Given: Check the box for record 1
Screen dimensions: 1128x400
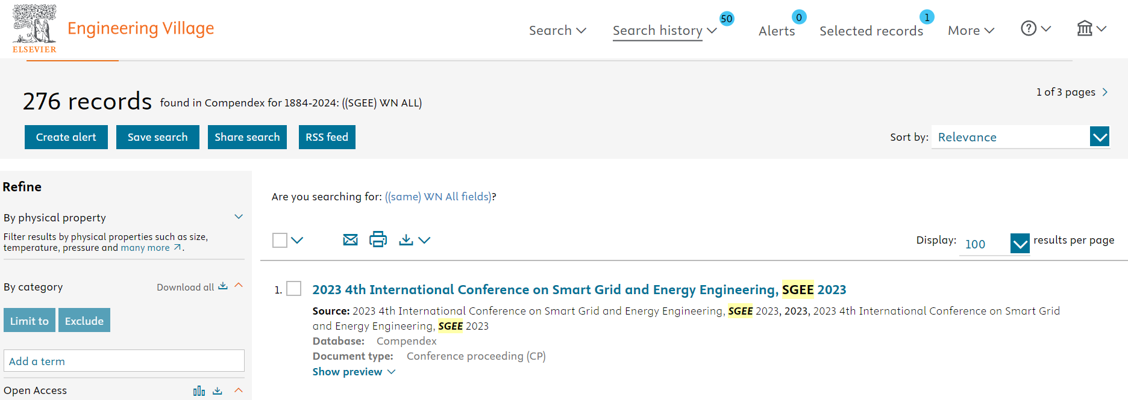Looking at the screenshot, I should click(294, 289).
